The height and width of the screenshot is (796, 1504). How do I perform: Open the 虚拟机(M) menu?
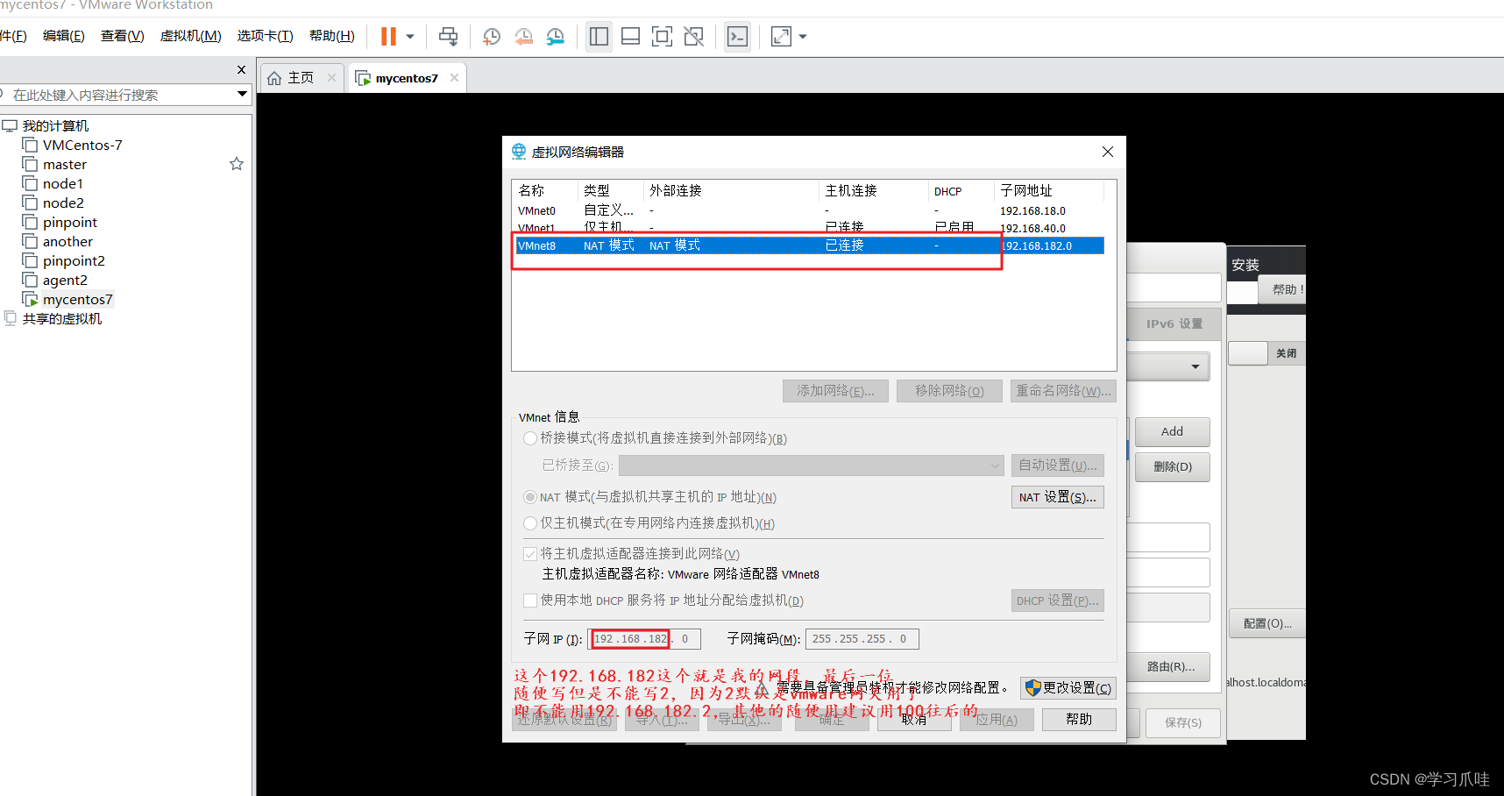click(190, 36)
